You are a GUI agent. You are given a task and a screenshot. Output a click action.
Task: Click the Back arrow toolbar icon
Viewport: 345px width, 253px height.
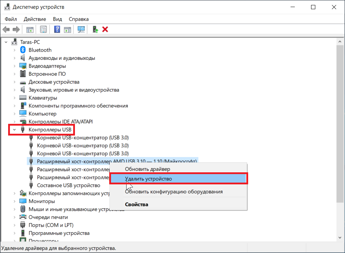(x=6, y=29)
